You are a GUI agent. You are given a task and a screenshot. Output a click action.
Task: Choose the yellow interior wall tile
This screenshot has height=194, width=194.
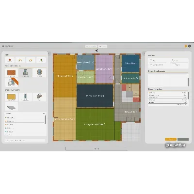pyautogui.click(x=11, y=97)
